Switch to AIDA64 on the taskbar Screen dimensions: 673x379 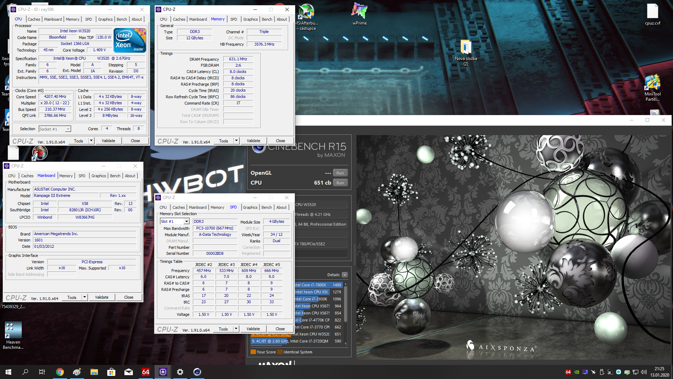pyautogui.click(x=145, y=372)
